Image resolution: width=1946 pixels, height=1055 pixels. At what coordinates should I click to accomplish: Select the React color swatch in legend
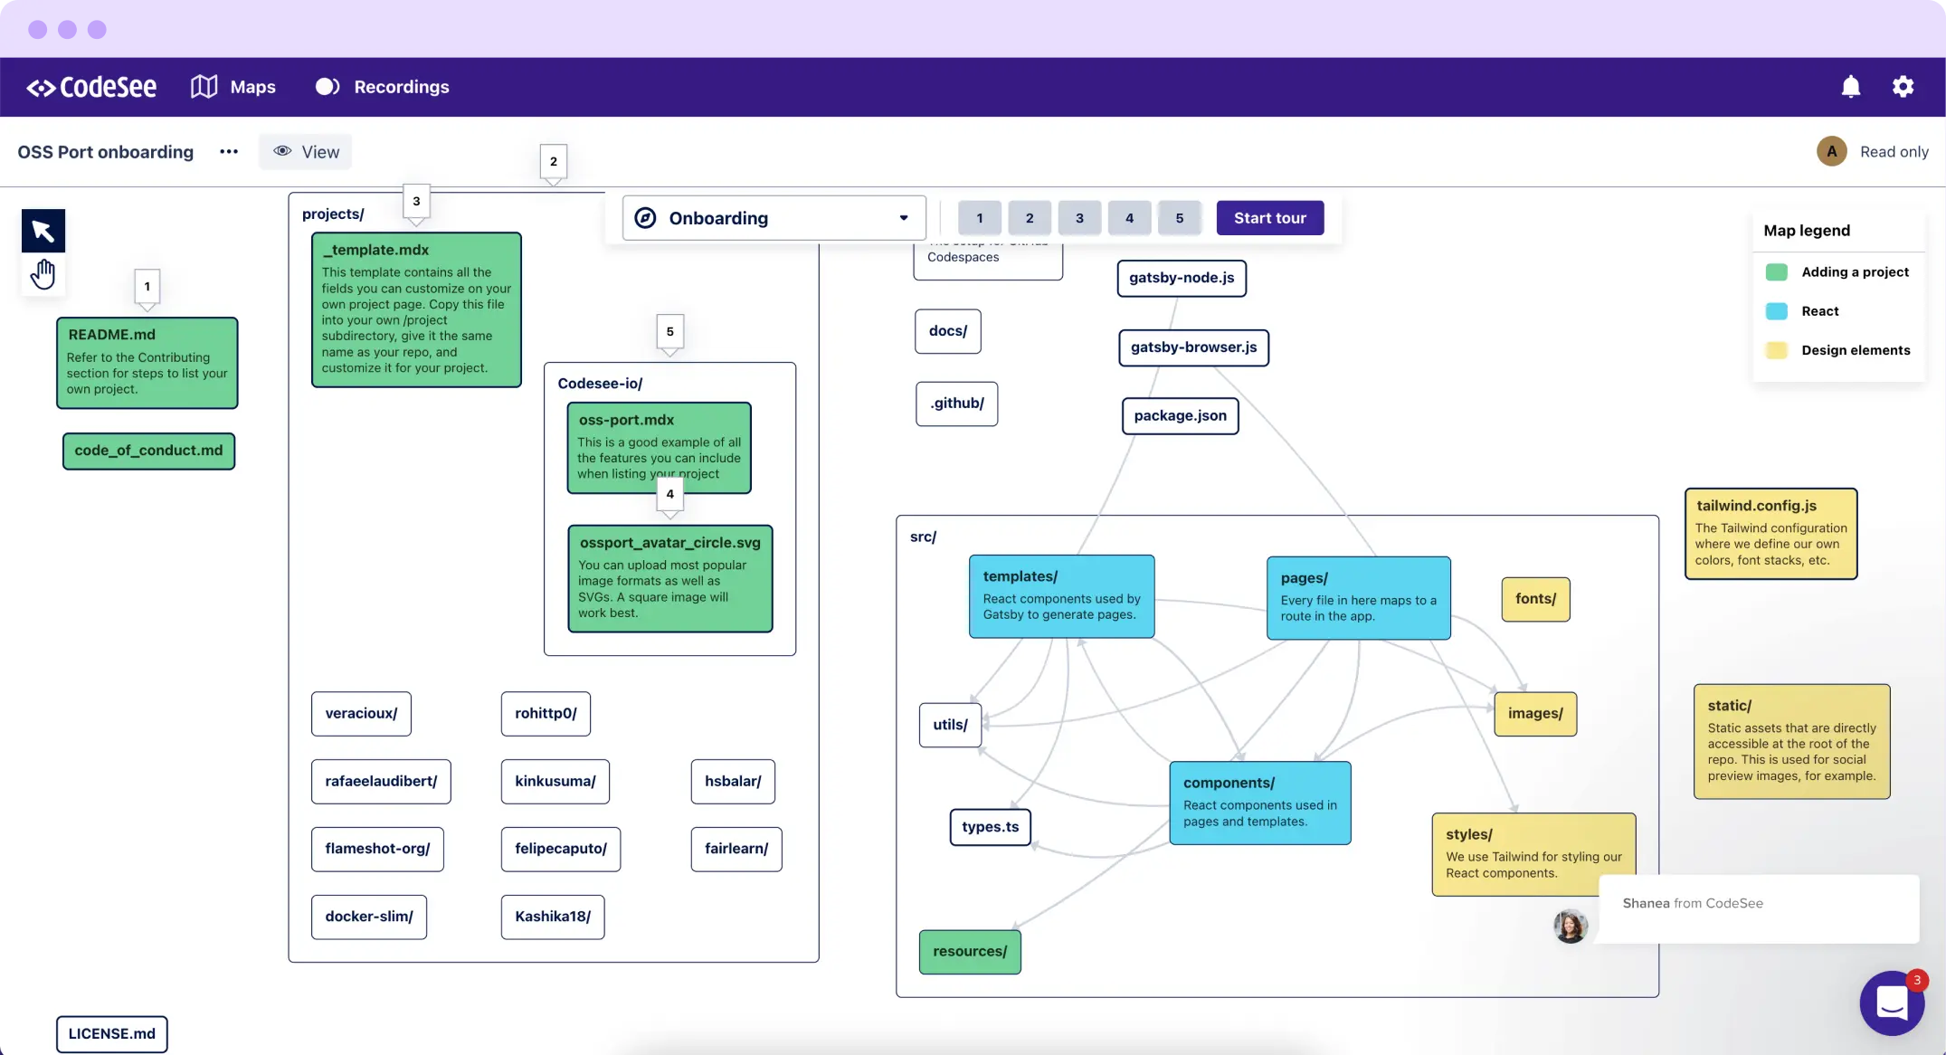(x=1776, y=310)
